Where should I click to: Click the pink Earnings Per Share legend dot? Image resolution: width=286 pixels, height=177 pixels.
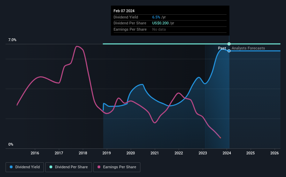[99, 167]
